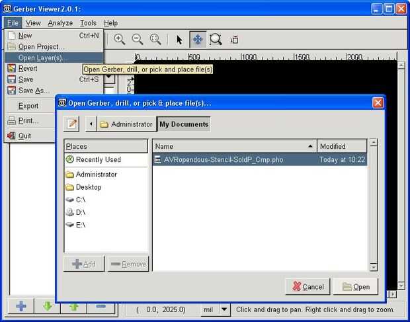Viewport: 410px width, 322px height.
Task: Open the View menu
Action: [x=33, y=23]
